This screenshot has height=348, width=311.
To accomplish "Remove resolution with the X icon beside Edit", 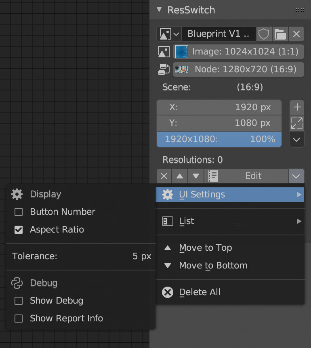I will click(x=164, y=176).
